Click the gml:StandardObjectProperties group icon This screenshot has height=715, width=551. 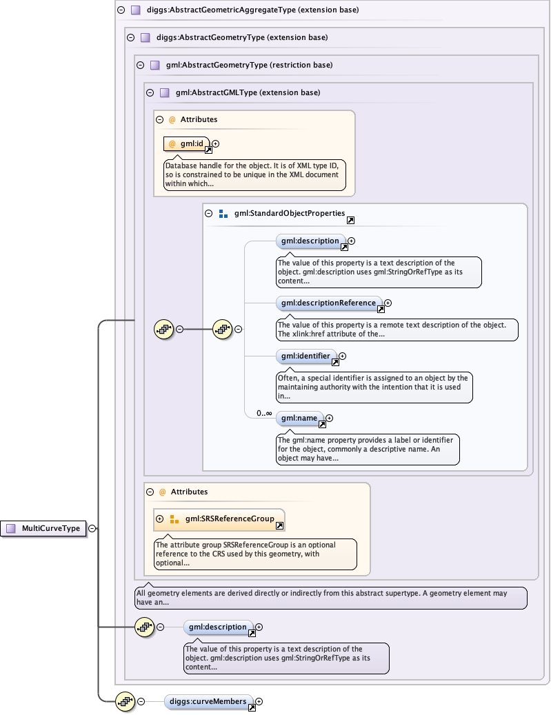coord(223,214)
